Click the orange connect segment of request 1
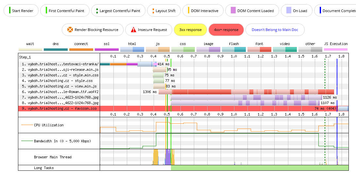Image resolution: width=356 pixels, height=174 pixels. [118, 64]
